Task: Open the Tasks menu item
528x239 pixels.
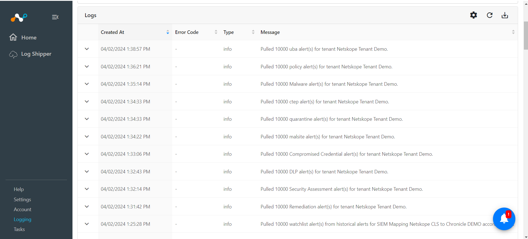Action: [x=19, y=229]
